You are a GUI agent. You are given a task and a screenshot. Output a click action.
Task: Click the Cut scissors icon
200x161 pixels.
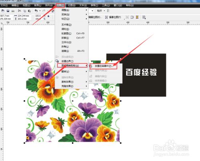point(20,11)
